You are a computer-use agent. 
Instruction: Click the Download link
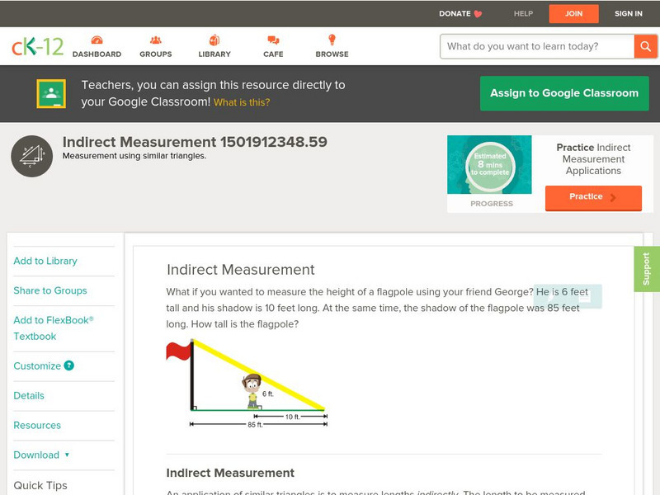[x=36, y=455]
